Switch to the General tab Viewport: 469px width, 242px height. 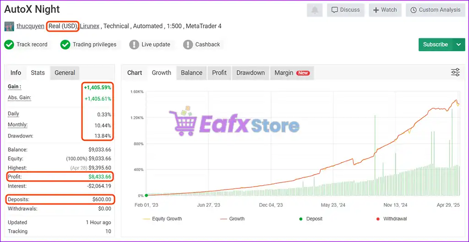pos(65,73)
